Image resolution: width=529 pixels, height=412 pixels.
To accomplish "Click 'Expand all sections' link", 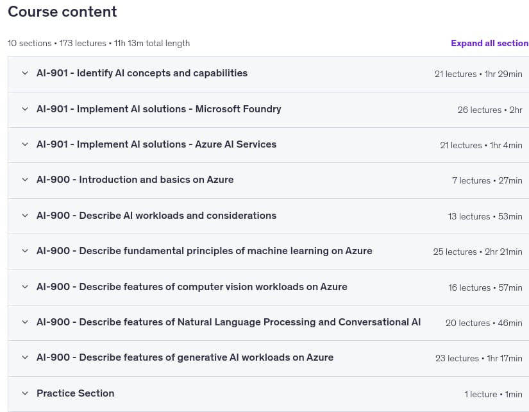I will pyautogui.click(x=490, y=43).
